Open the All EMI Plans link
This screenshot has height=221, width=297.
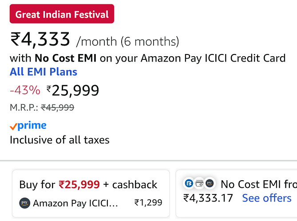click(44, 72)
